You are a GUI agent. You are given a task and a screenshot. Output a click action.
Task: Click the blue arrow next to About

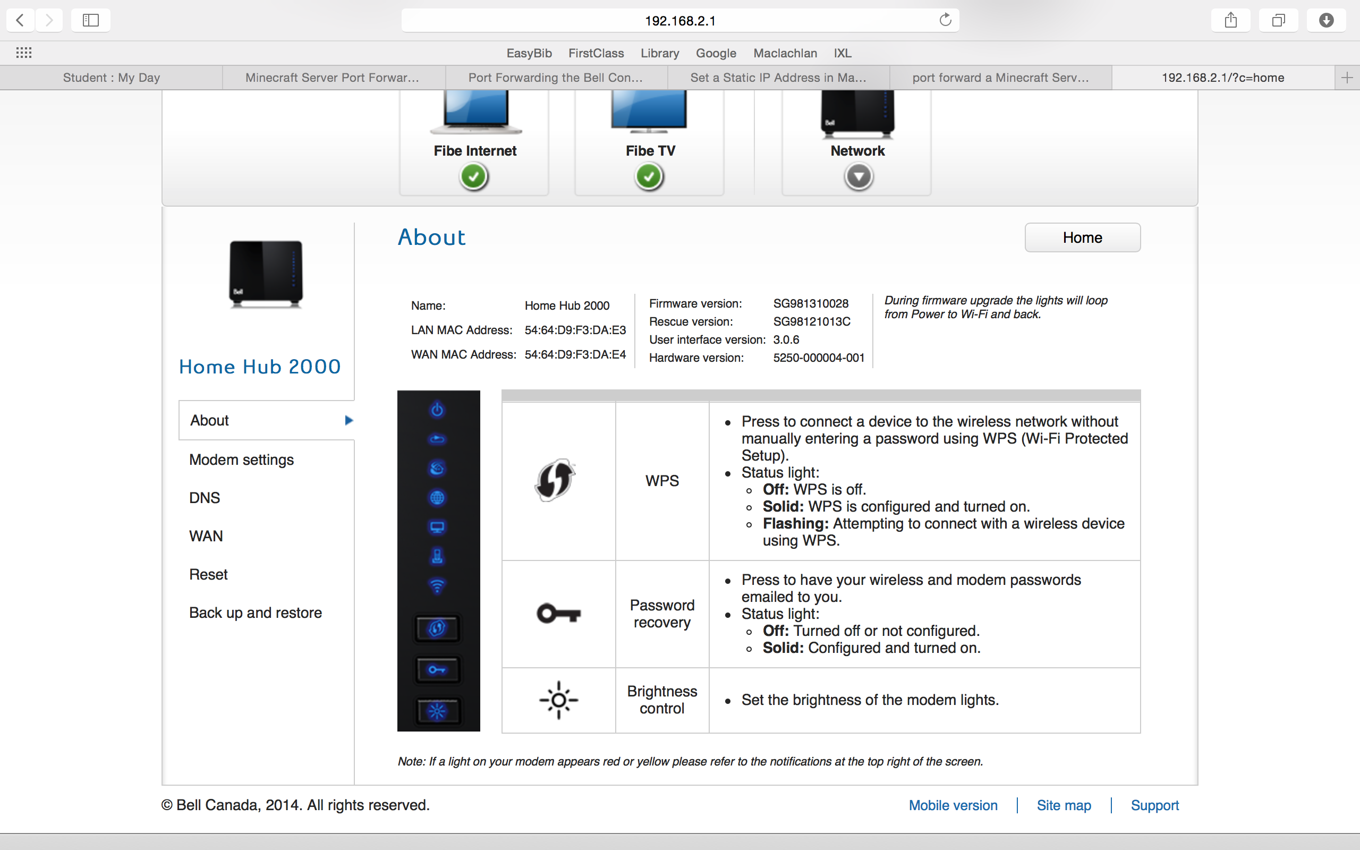(x=348, y=420)
